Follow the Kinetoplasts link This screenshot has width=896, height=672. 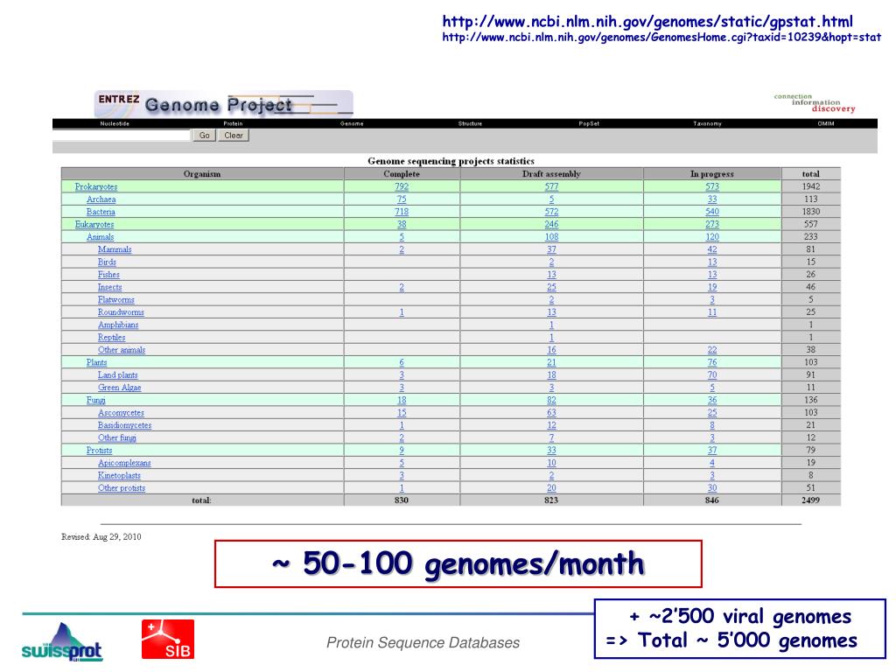click(x=119, y=476)
